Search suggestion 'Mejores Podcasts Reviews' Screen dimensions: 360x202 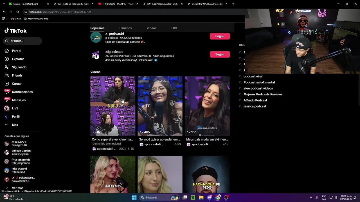(x=263, y=95)
